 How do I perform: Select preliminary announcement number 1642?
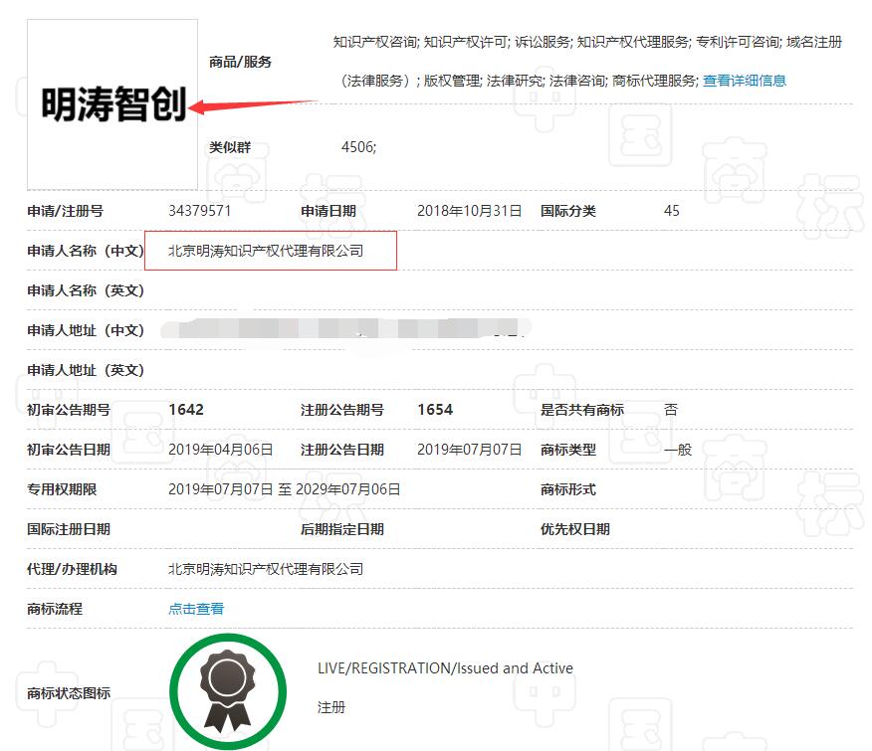click(x=186, y=410)
